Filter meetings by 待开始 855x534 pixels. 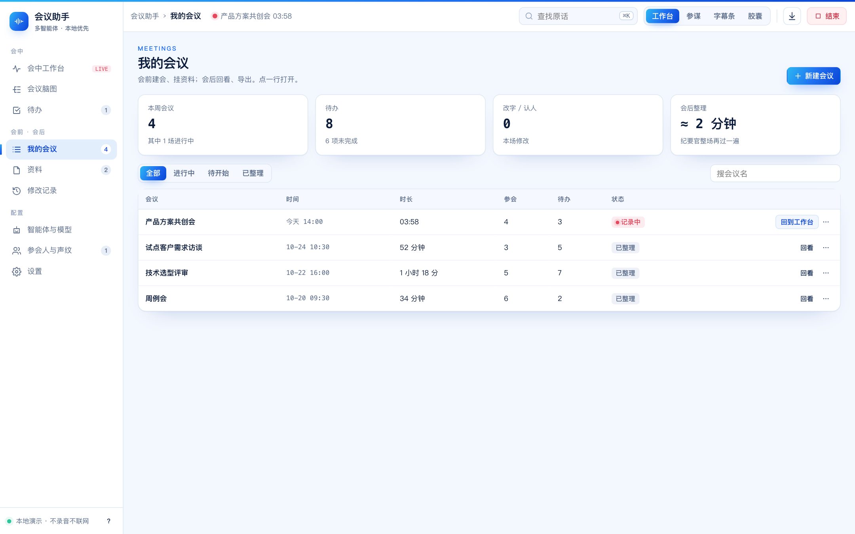pos(218,173)
